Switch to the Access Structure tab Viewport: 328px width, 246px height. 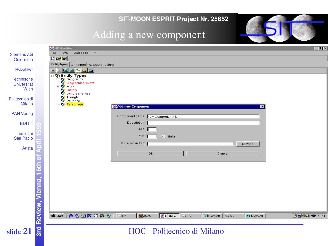(x=101, y=65)
